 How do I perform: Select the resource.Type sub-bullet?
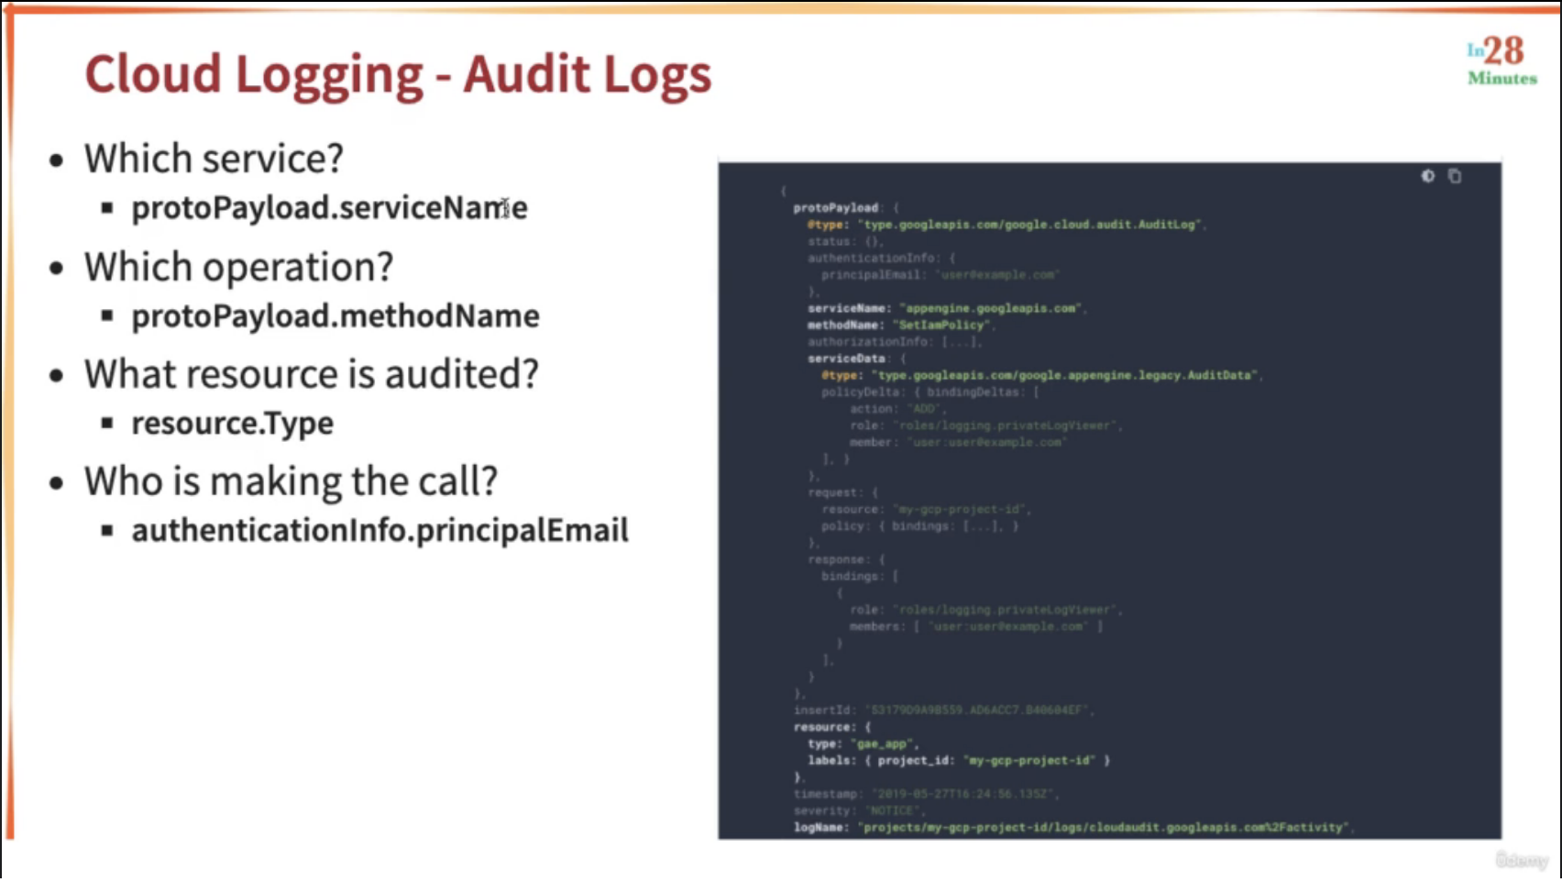232,424
